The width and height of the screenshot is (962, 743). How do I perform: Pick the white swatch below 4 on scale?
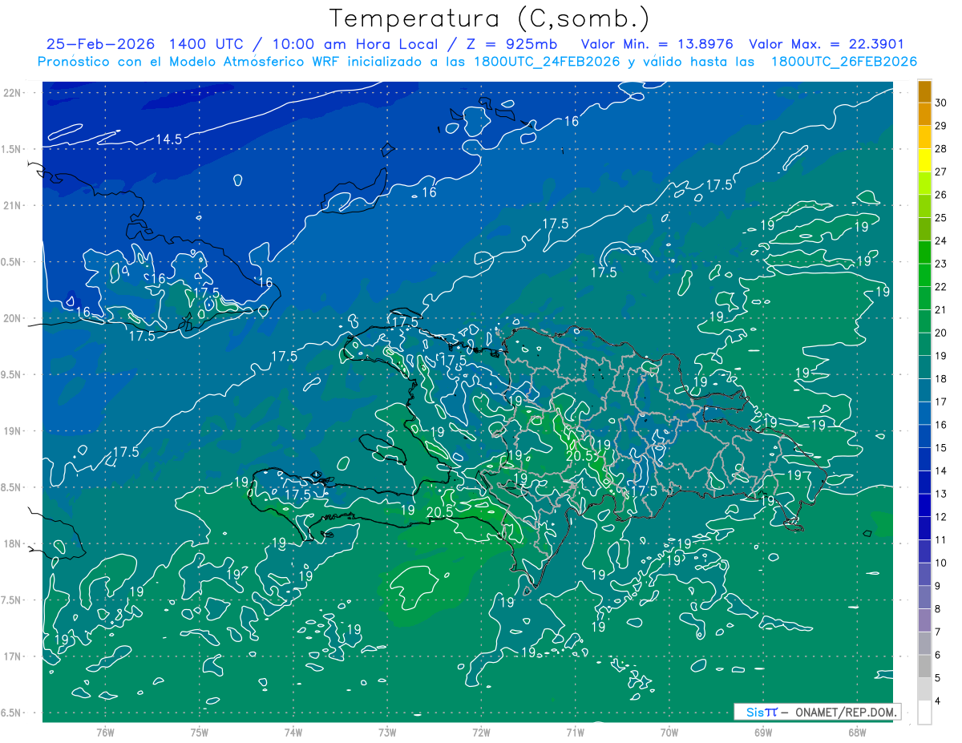924,713
